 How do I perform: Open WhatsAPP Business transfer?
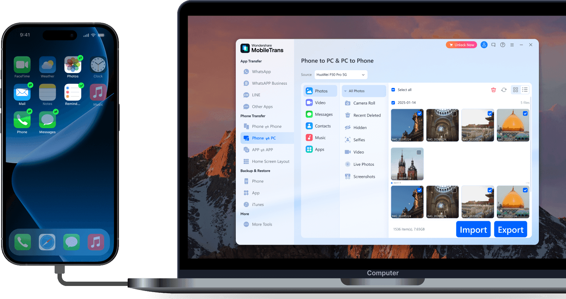pos(265,83)
